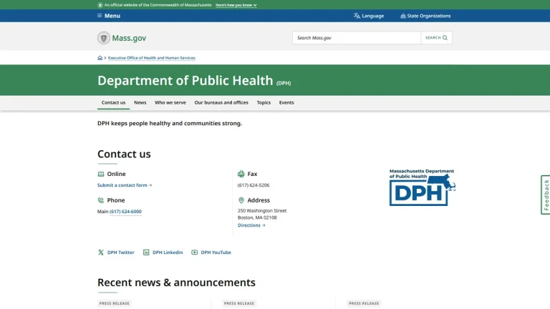Go to Mass.gov homepage text logo
This screenshot has width=550, height=309.
pyautogui.click(x=129, y=38)
